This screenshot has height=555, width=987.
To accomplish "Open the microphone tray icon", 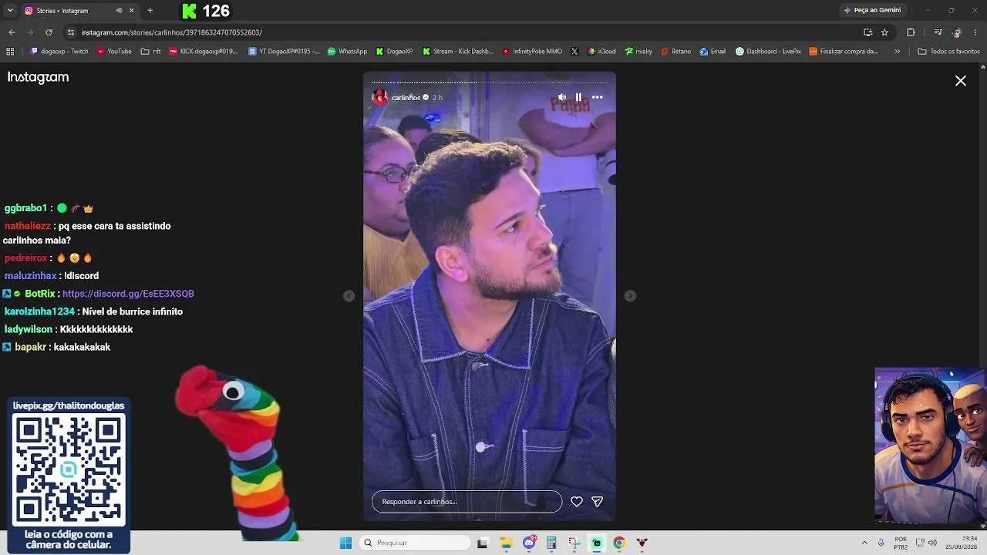I will pos(881,543).
